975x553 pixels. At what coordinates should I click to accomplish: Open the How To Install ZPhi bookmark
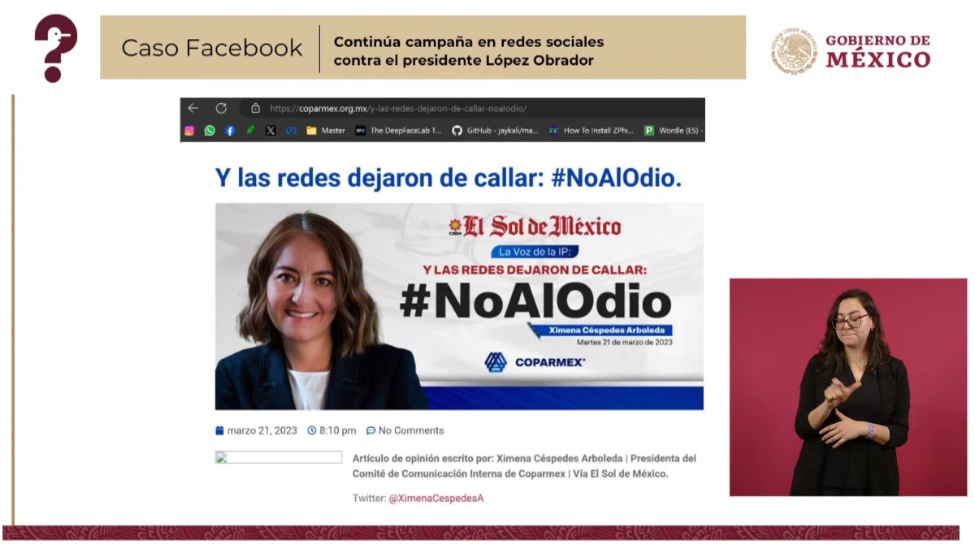[x=591, y=130]
